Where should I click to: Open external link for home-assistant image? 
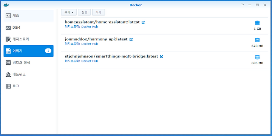[x=143, y=22]
